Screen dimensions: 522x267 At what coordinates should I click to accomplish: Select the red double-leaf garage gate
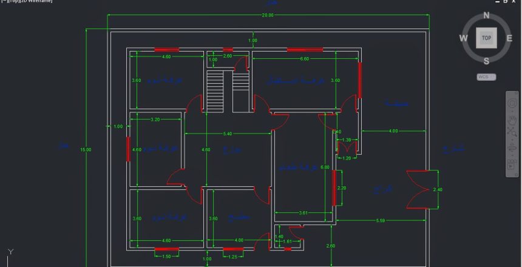[x=418, y=189]
